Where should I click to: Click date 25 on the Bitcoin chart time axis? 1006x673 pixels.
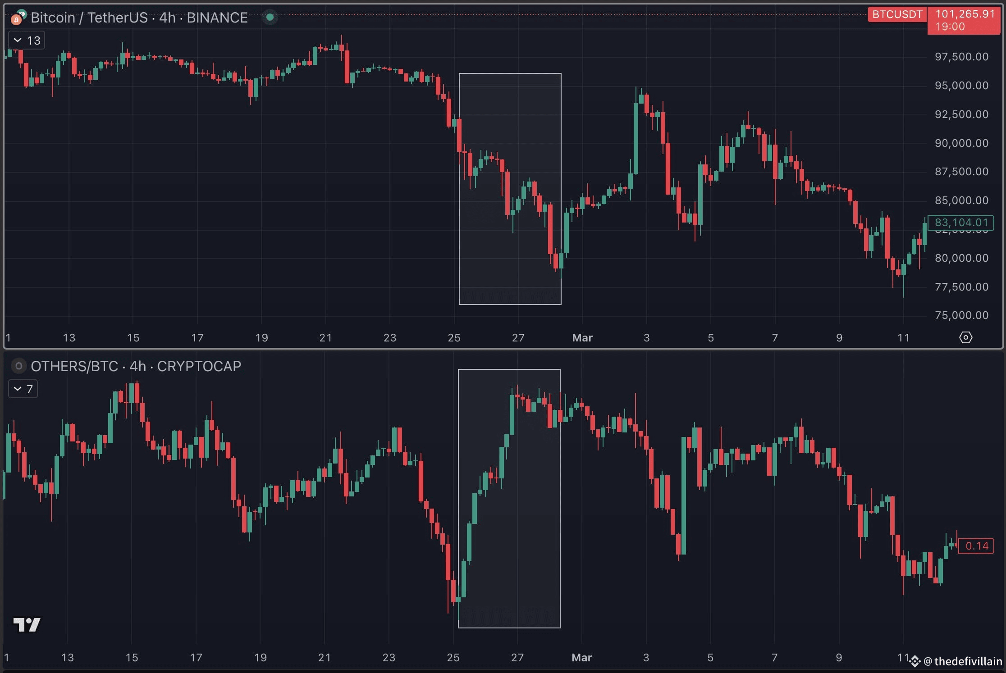click(x=454, y=338)
